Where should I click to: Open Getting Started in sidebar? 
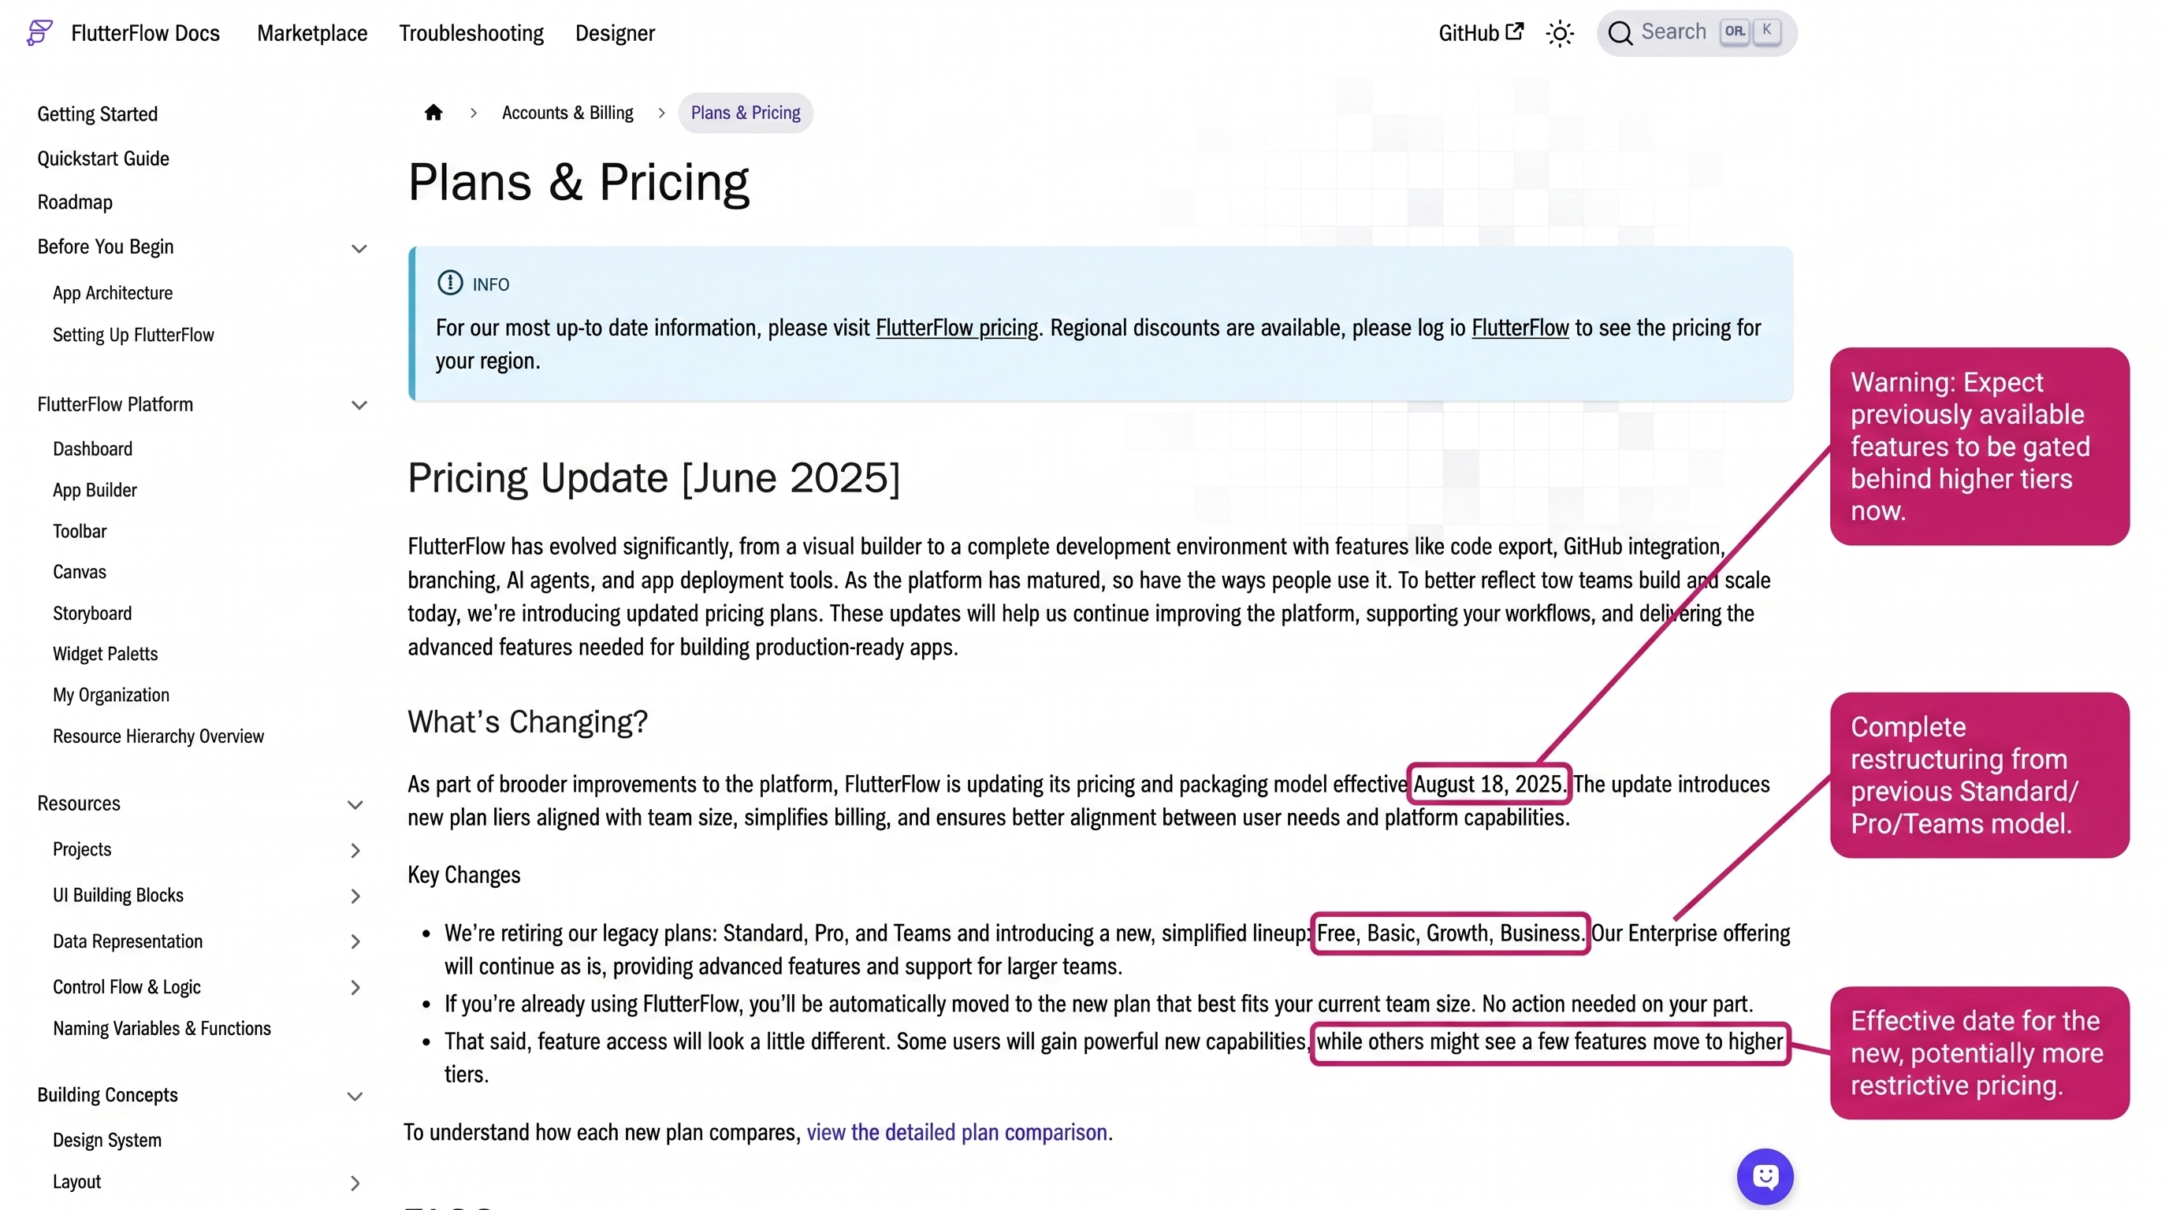click(x=97, y=113)
